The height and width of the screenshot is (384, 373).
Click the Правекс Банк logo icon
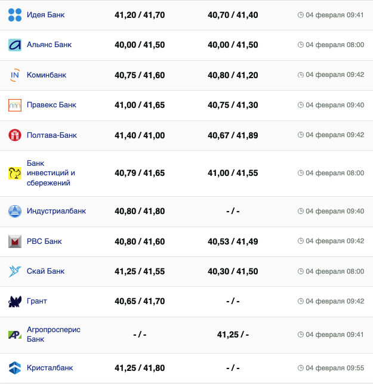(x=15, y=105)
